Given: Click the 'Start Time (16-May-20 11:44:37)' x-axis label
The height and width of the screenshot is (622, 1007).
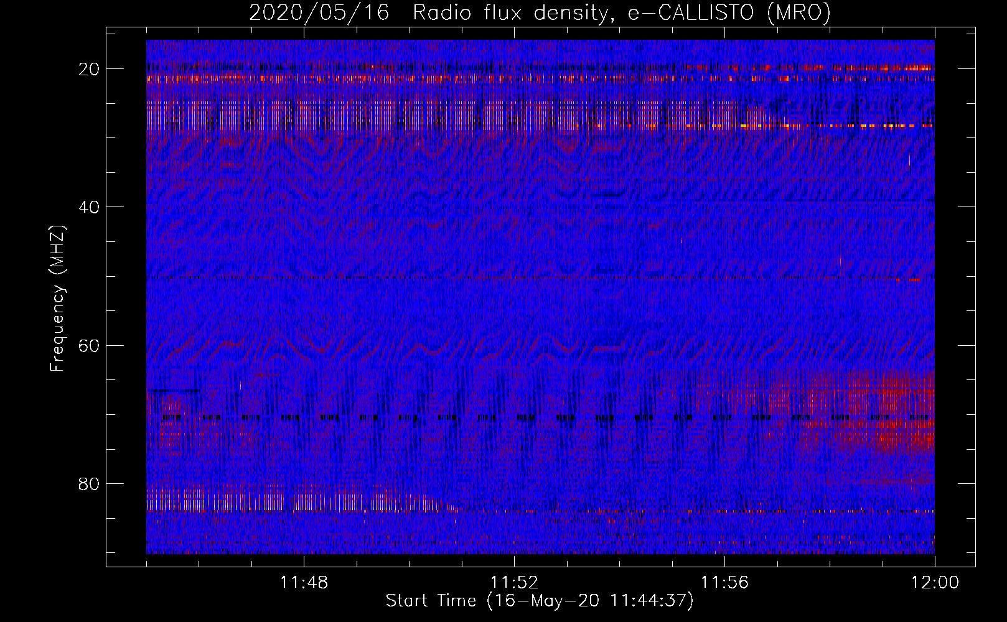Looking at the screenshot, I should click(540, 601).
